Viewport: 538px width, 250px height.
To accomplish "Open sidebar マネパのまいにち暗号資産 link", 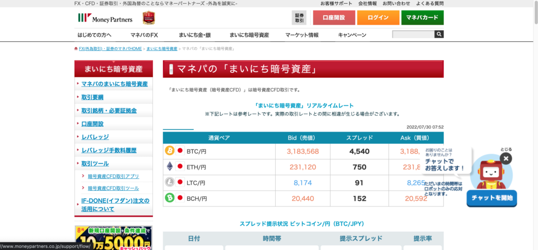I will 115,84.
